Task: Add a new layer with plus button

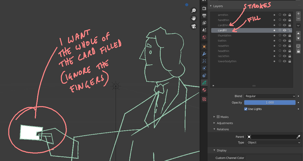Action: click(298, 13)
